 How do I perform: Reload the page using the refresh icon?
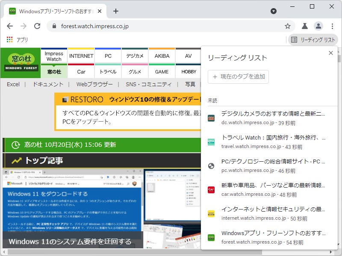click(x=37, y=26)
